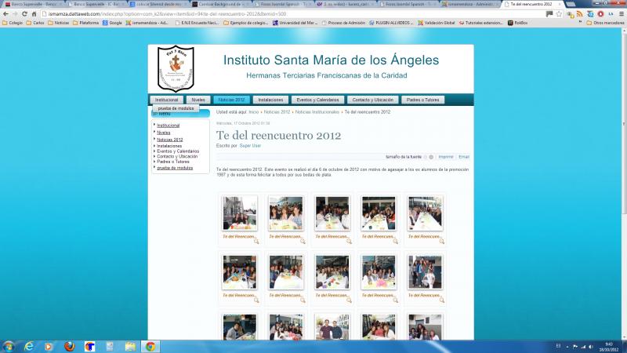Zoom the first Te del Reencuentro photo magnifier

(x=256, y=241)
